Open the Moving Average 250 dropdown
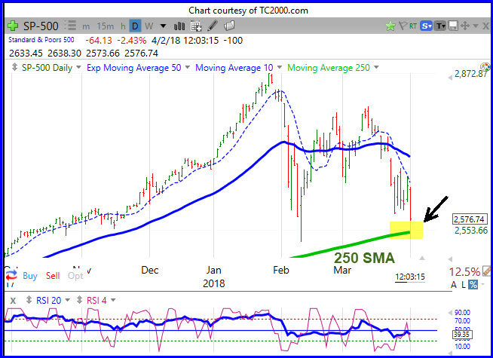Screen dimensions: 493x358 pyautogui.click(x=377, y=67)
